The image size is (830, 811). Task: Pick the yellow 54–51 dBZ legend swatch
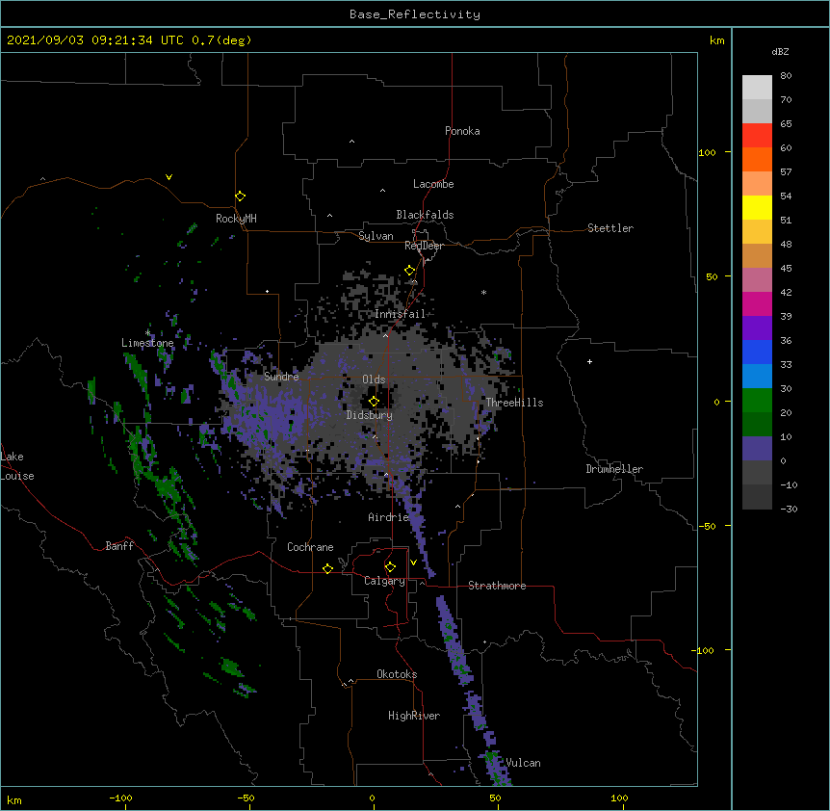point(757,207)
